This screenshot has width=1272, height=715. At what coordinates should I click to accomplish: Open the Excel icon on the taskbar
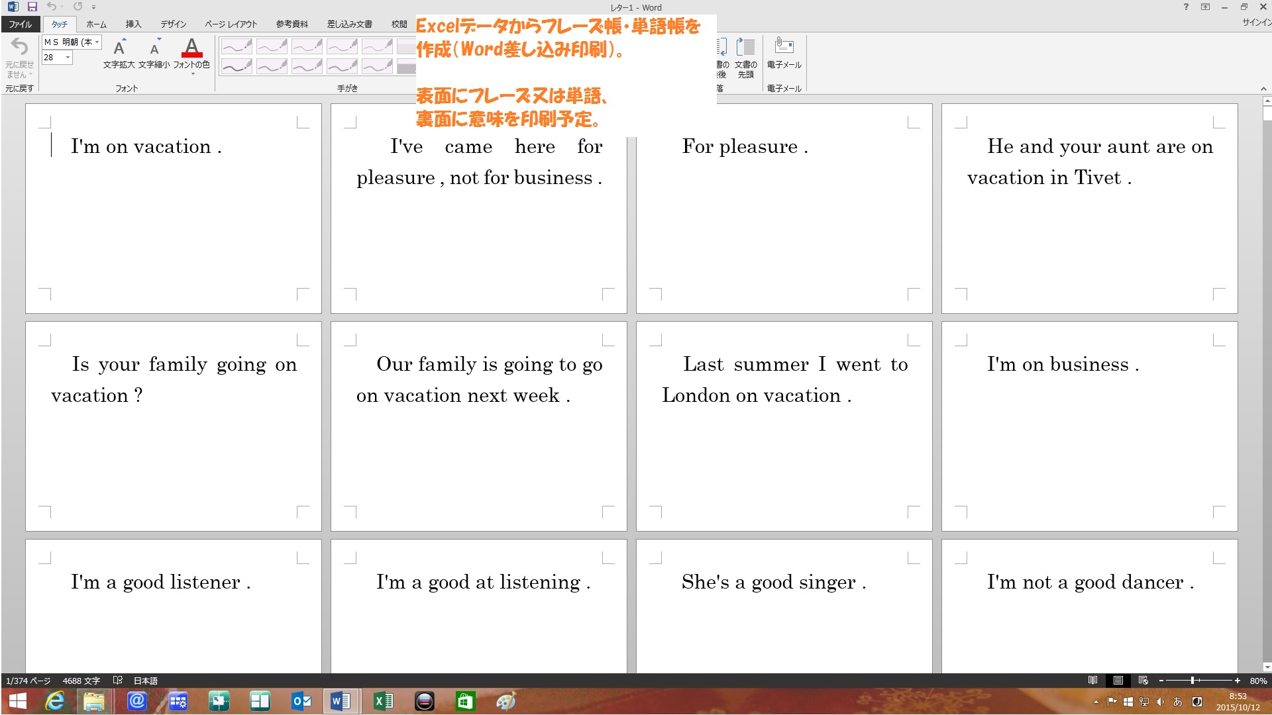[384, 701]
